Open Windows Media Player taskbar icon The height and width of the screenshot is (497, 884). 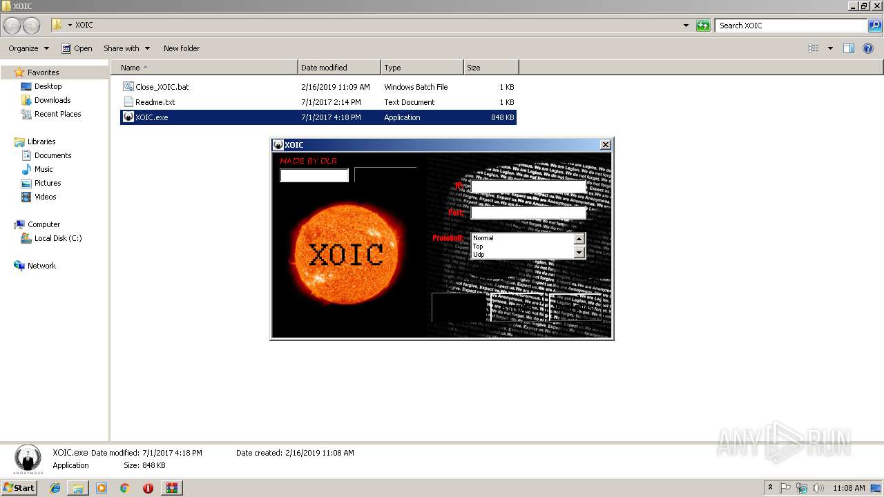coord(102,488)
